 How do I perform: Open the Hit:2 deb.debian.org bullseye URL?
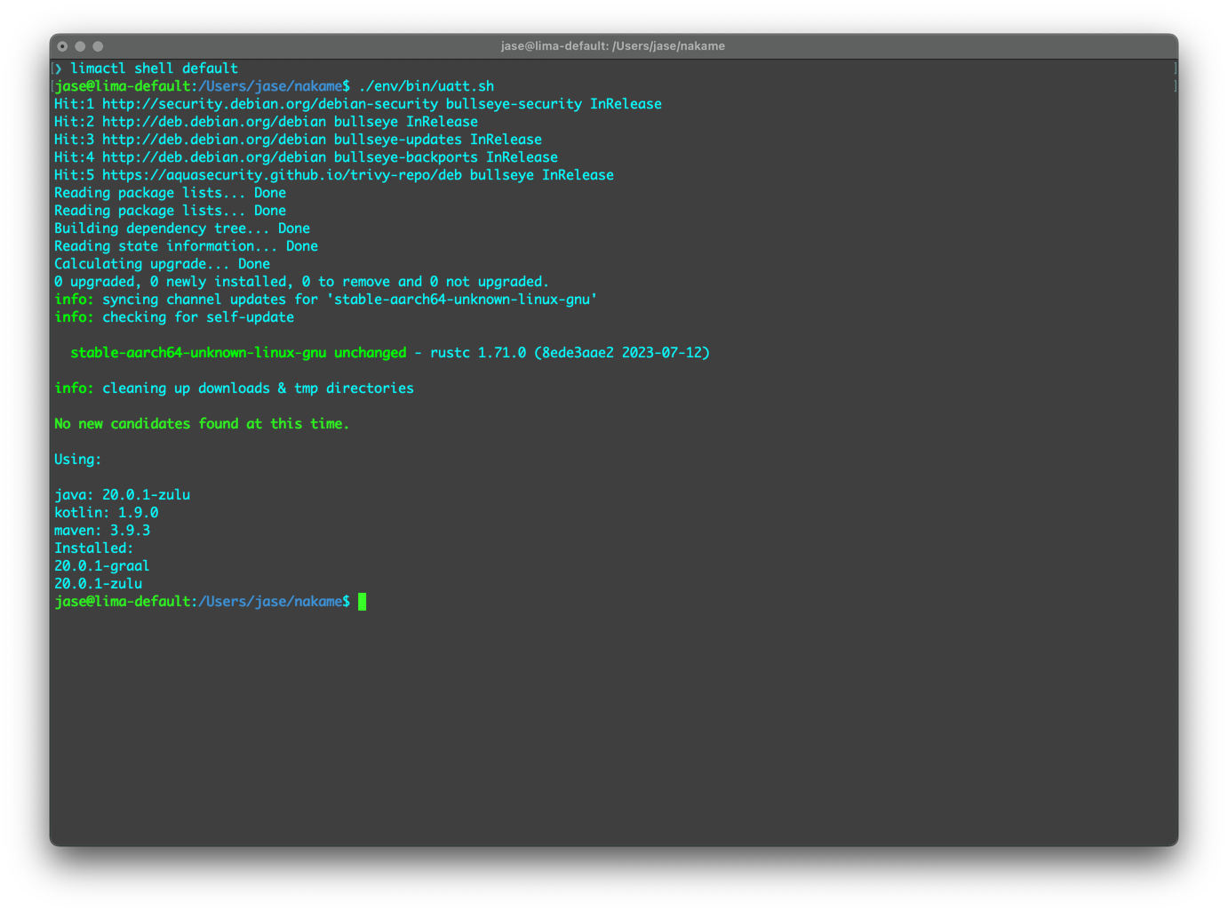point(213,122)
